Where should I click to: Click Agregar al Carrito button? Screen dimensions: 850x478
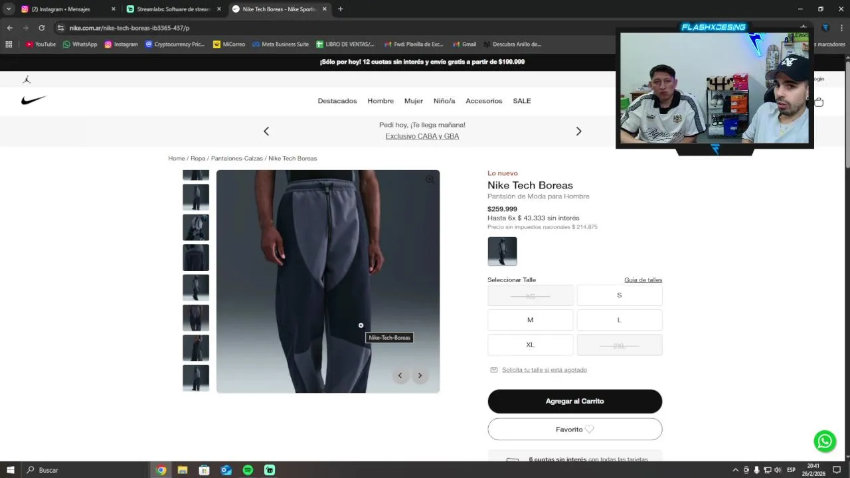575,401
